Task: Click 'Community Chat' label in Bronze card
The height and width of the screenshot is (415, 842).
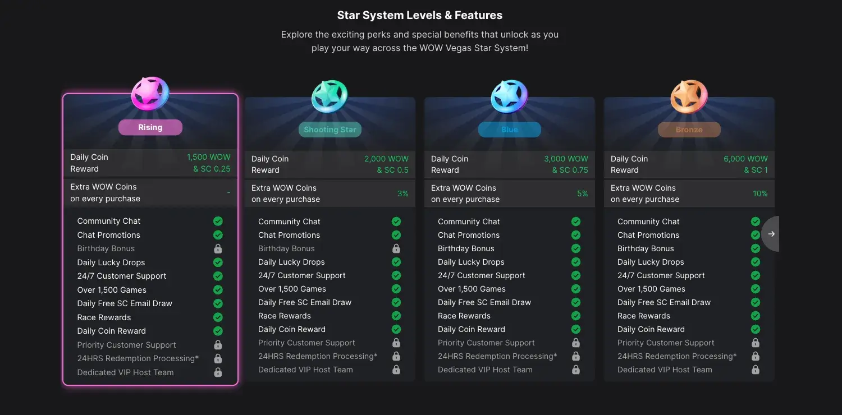Action: tap(648, 222)
